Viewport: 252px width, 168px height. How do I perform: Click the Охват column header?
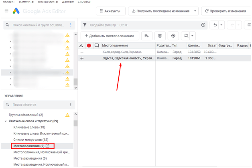(210, 46)
